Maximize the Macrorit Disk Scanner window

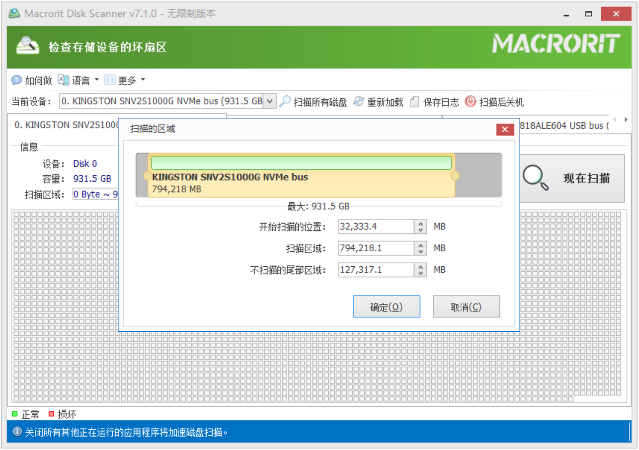tap(589, 14)
